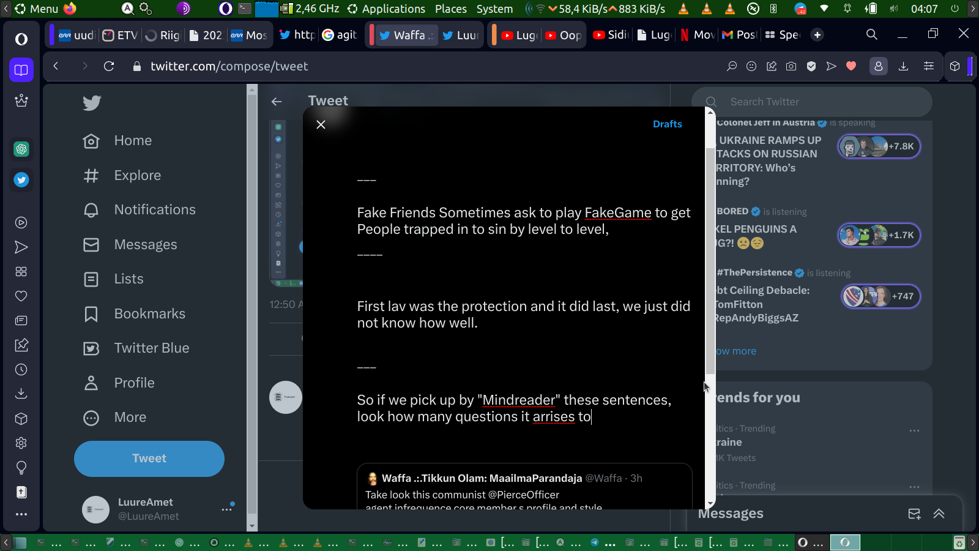Open ChatGPT in the Opera sidebar
The image size is (979, 551).
pyautogui.click(x=21, y=149)
